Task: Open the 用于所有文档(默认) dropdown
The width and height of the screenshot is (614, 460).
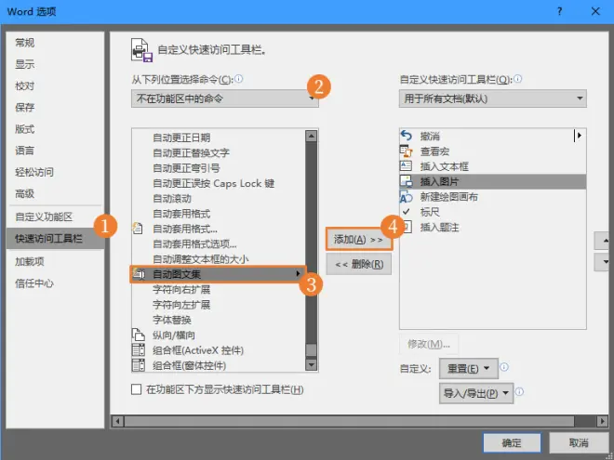Action: click(493, 99)
